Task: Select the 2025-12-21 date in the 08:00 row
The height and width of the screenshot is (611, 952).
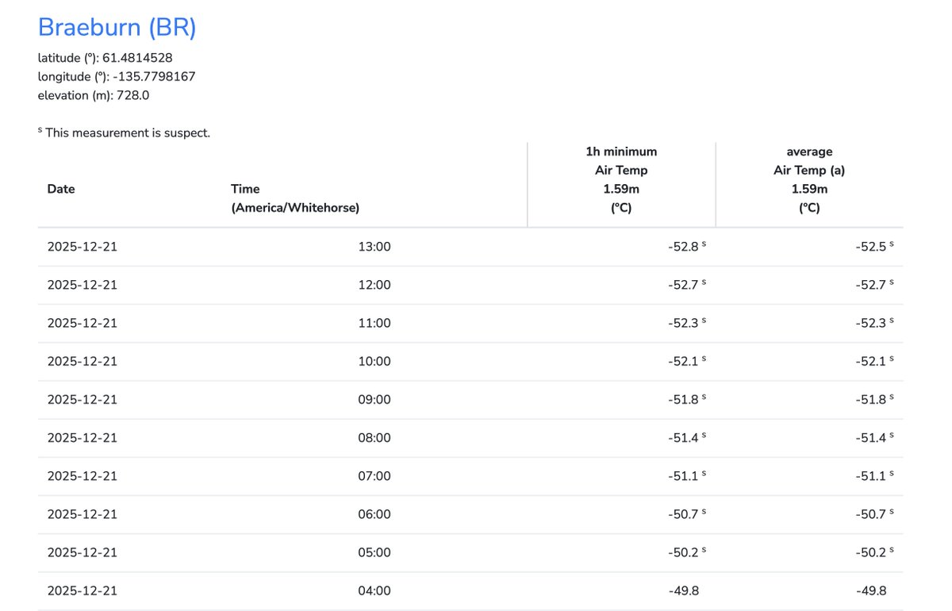Action: click(83, 438)
